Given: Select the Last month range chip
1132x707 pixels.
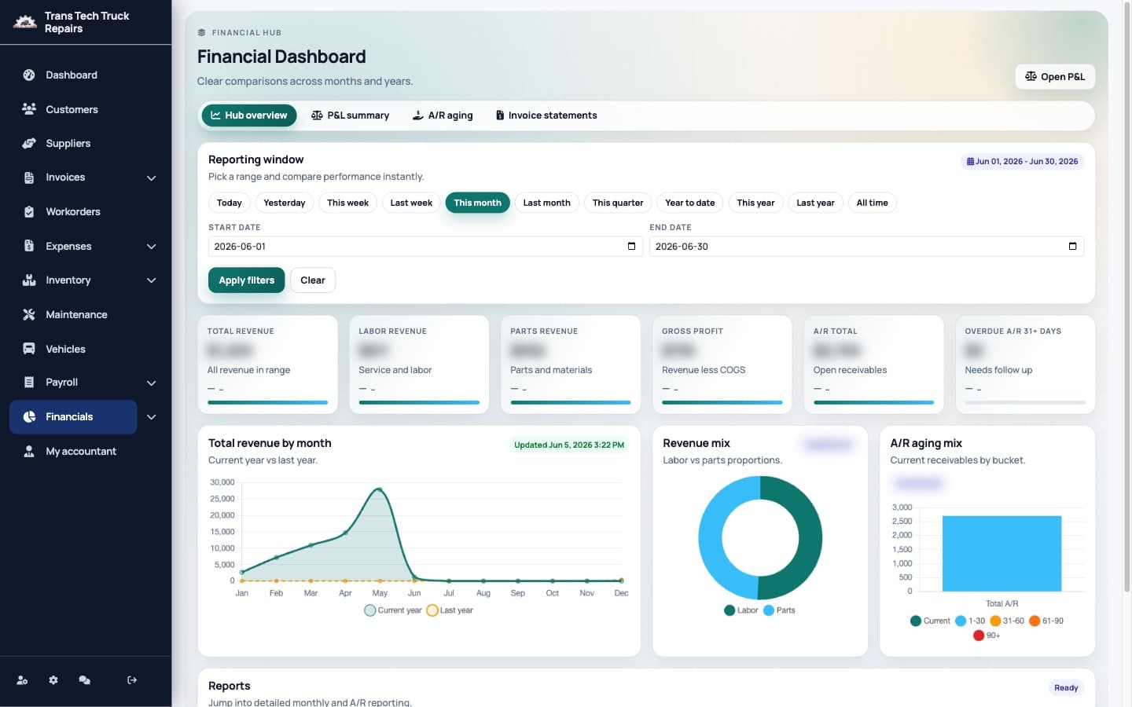Looking at the screenshot, I should pos(547,203).
